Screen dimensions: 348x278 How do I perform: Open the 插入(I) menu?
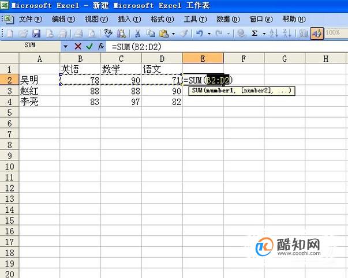click(129, 19)
